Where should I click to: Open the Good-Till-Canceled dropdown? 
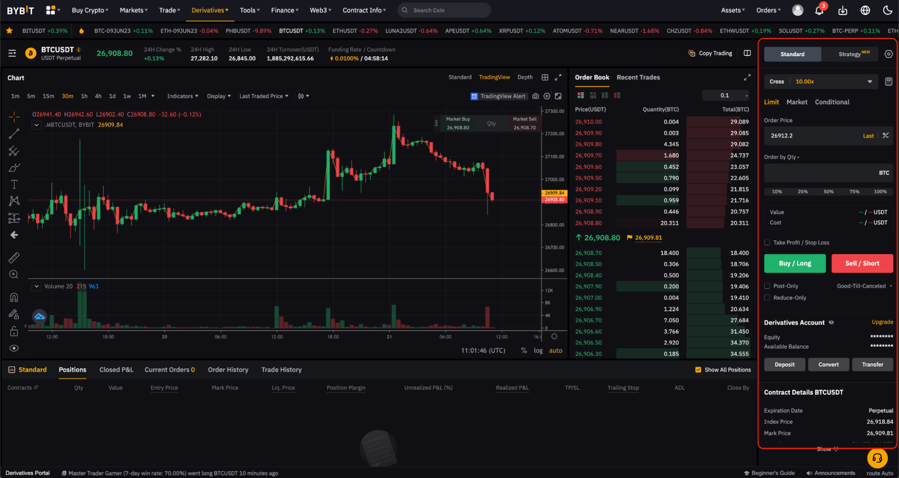click(x=864, y=286)
